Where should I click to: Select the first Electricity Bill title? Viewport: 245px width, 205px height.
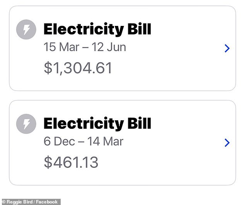(97, 29)
